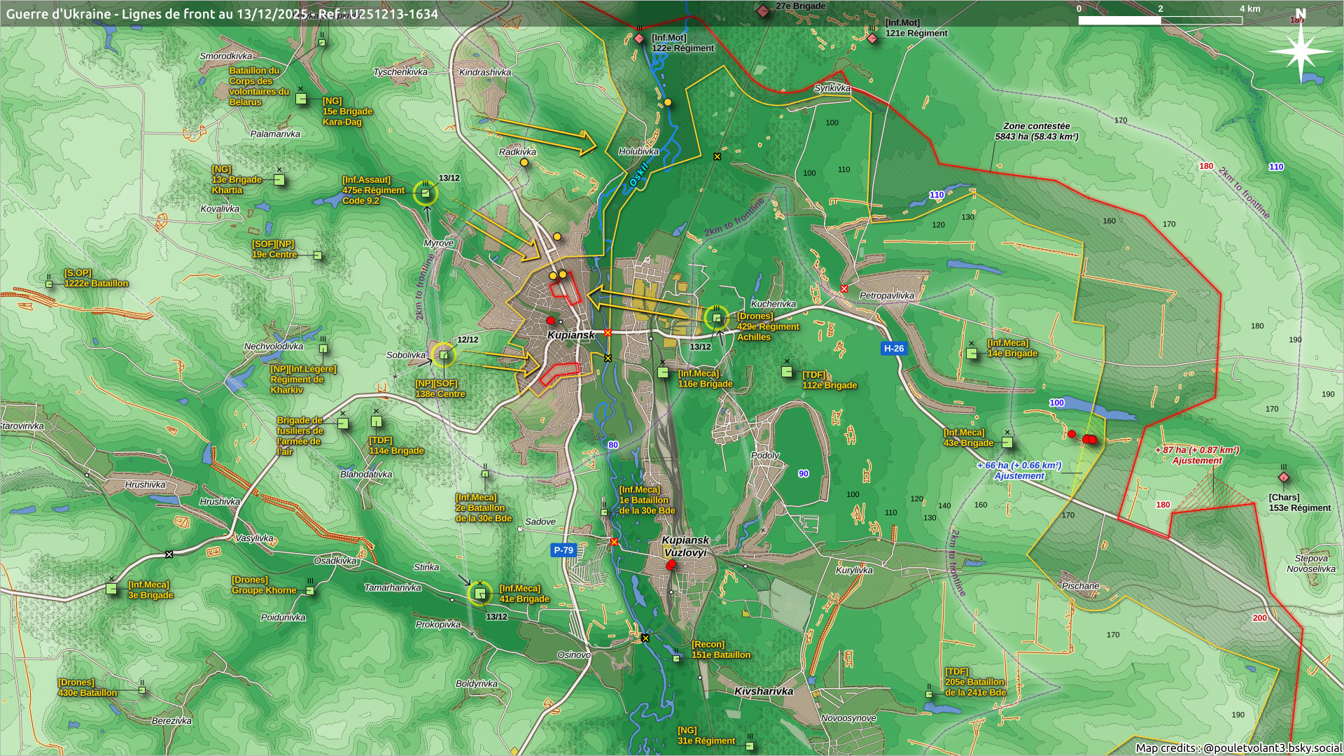Screen dimensions: 1344x756
Task: Click the red diamond 122e Régiment marker
Action: (x=639, y=38)
